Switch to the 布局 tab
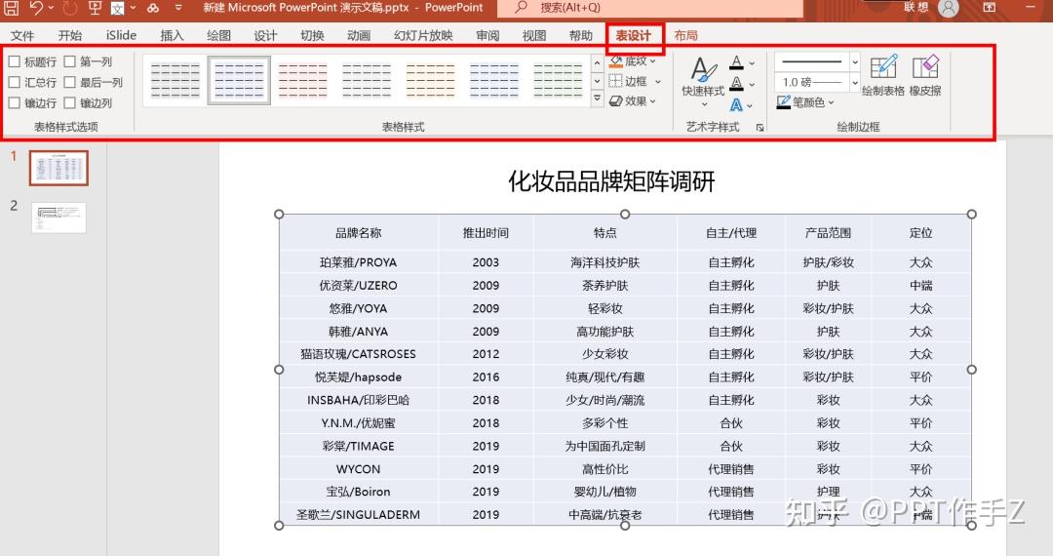The height and width of the screenshot is (556, 1053). 685,35
